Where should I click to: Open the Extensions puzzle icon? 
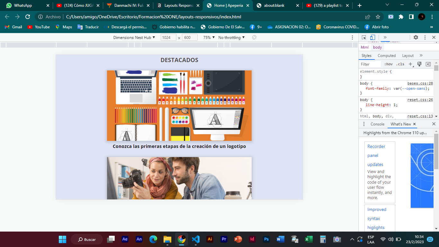click(x=401, y=17)
